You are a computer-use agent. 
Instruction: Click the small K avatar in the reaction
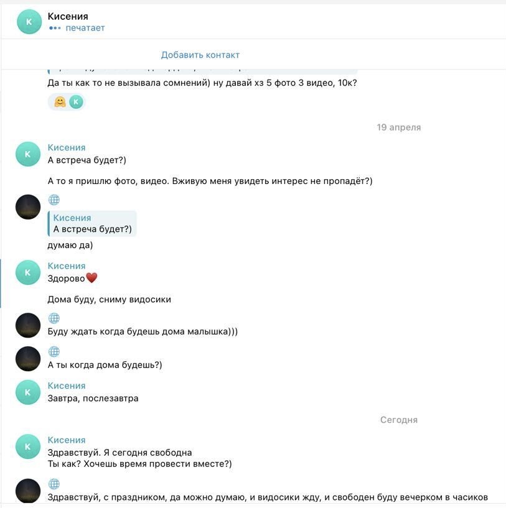click(76, 102)
